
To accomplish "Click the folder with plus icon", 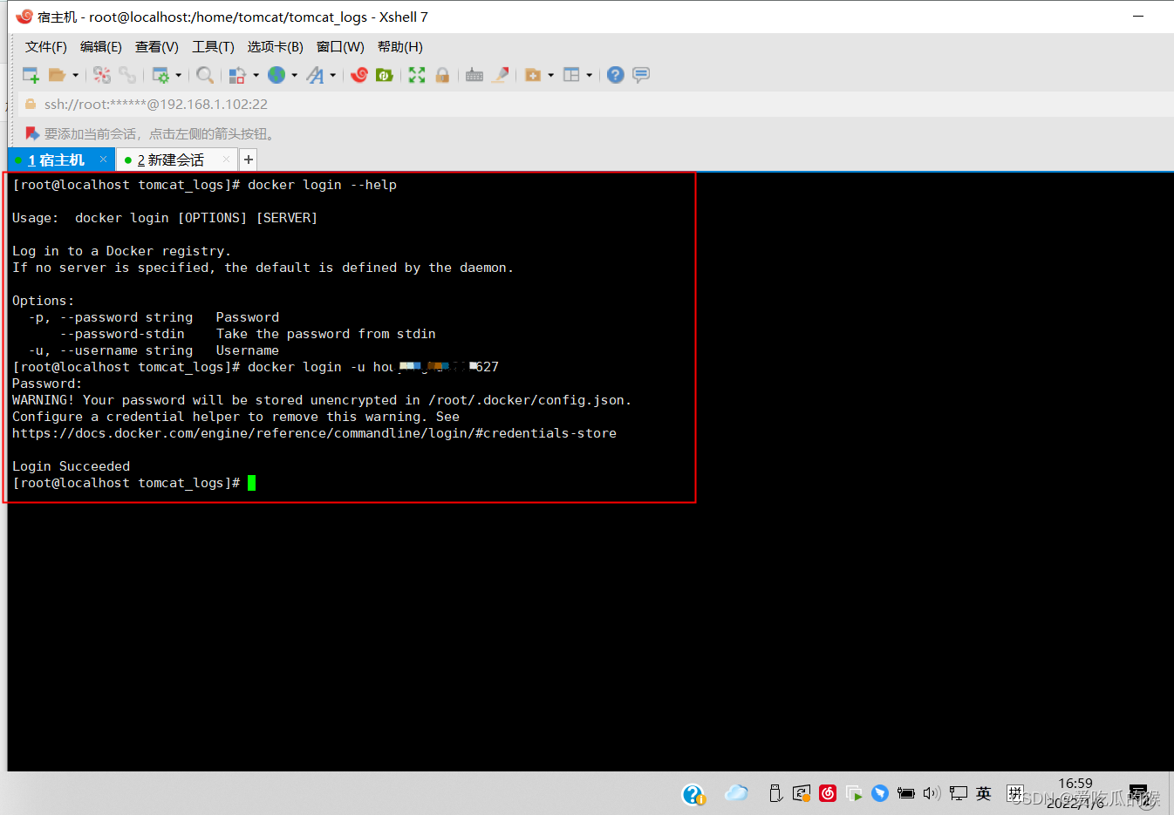I will [533, 75].
